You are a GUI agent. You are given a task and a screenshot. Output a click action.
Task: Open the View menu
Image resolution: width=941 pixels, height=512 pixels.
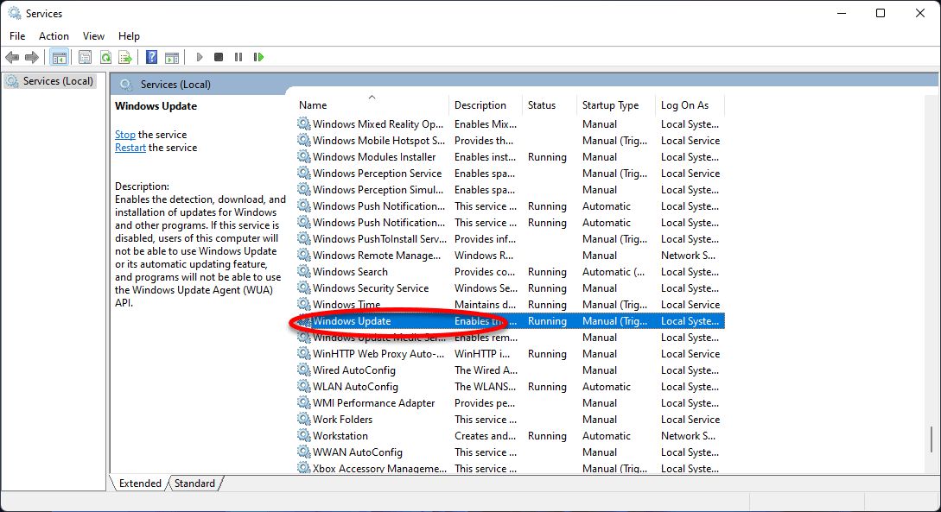coord(93,36)
